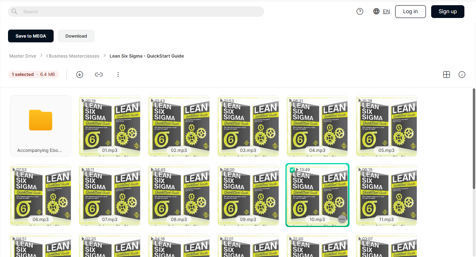Select the 05.mp3 thumbnail
The height and width of the screenshot is (257, 476).
pyautogui.click(x=387, y=126)
